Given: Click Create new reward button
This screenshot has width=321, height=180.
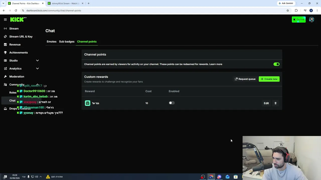Looking at the screenshot, I should (269, 79).
